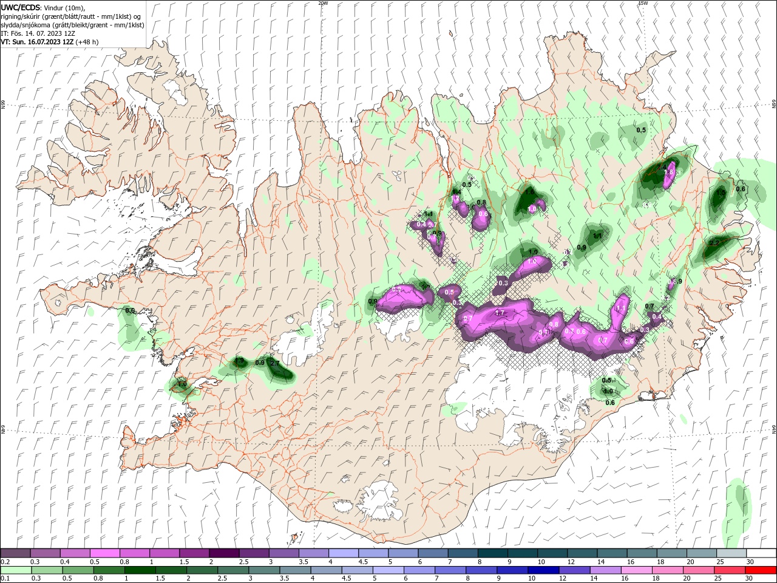The height and width of the screenshot is (583, 777).
Task: Click the UWC/ECDS title text
Action: [21, 7]
